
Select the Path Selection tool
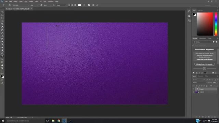click(x=2, y=59)
